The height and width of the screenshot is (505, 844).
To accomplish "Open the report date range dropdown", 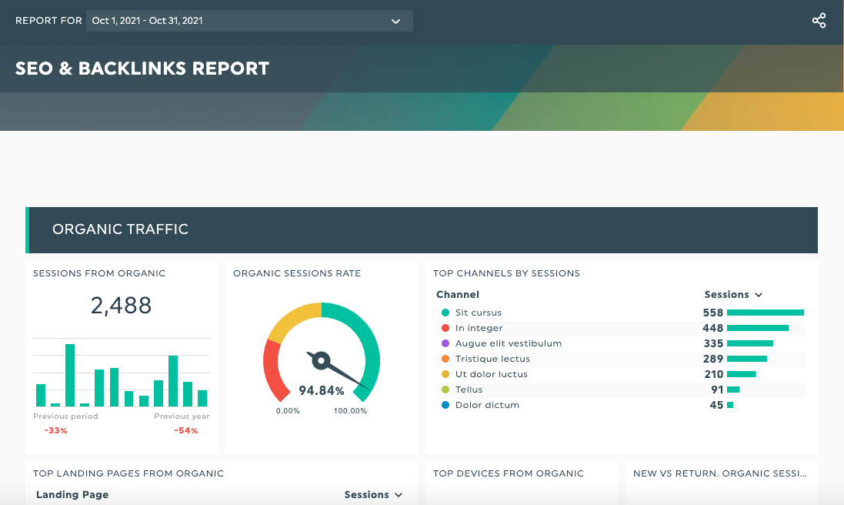I will coord(249,21).
